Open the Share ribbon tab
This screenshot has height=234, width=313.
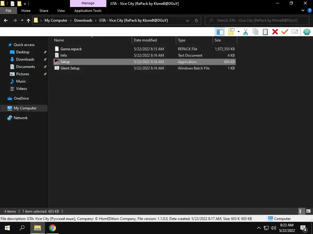click(x=44, y=11)
